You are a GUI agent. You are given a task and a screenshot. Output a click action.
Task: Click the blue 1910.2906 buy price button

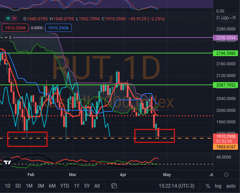(x=57, y=28)
